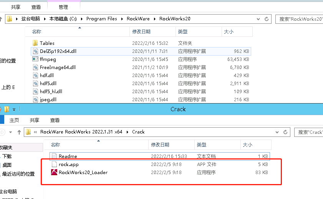323x199 pixels.
Task: Select file name RockWorks20_Loader
Action: (x=83, y=172)
